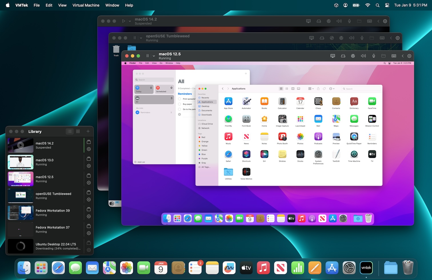This screenshot has height=280, width=432.
Task: Select Ubuntu Desktop 22.04 LTS download thumbnail
Action: tap(21, 246)
